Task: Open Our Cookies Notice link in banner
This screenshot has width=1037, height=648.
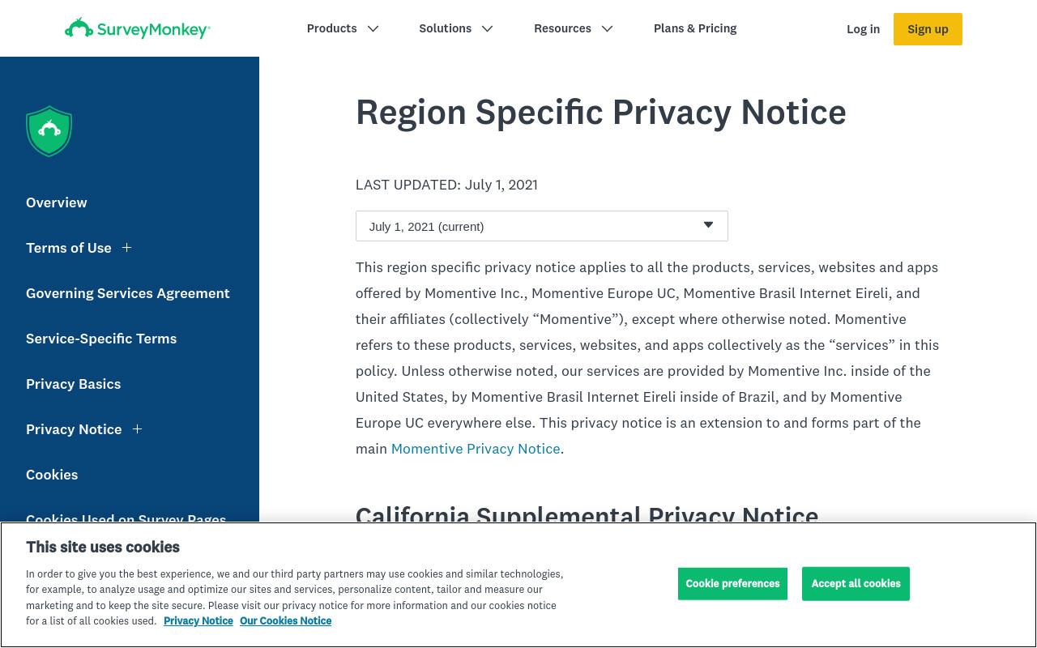Action: [285, 621]
